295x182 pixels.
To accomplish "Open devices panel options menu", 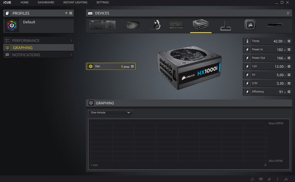I will [x=288, y=13].
